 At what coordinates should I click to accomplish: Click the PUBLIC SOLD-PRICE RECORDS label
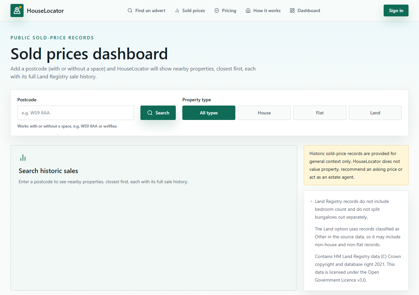tap(52, 38)
